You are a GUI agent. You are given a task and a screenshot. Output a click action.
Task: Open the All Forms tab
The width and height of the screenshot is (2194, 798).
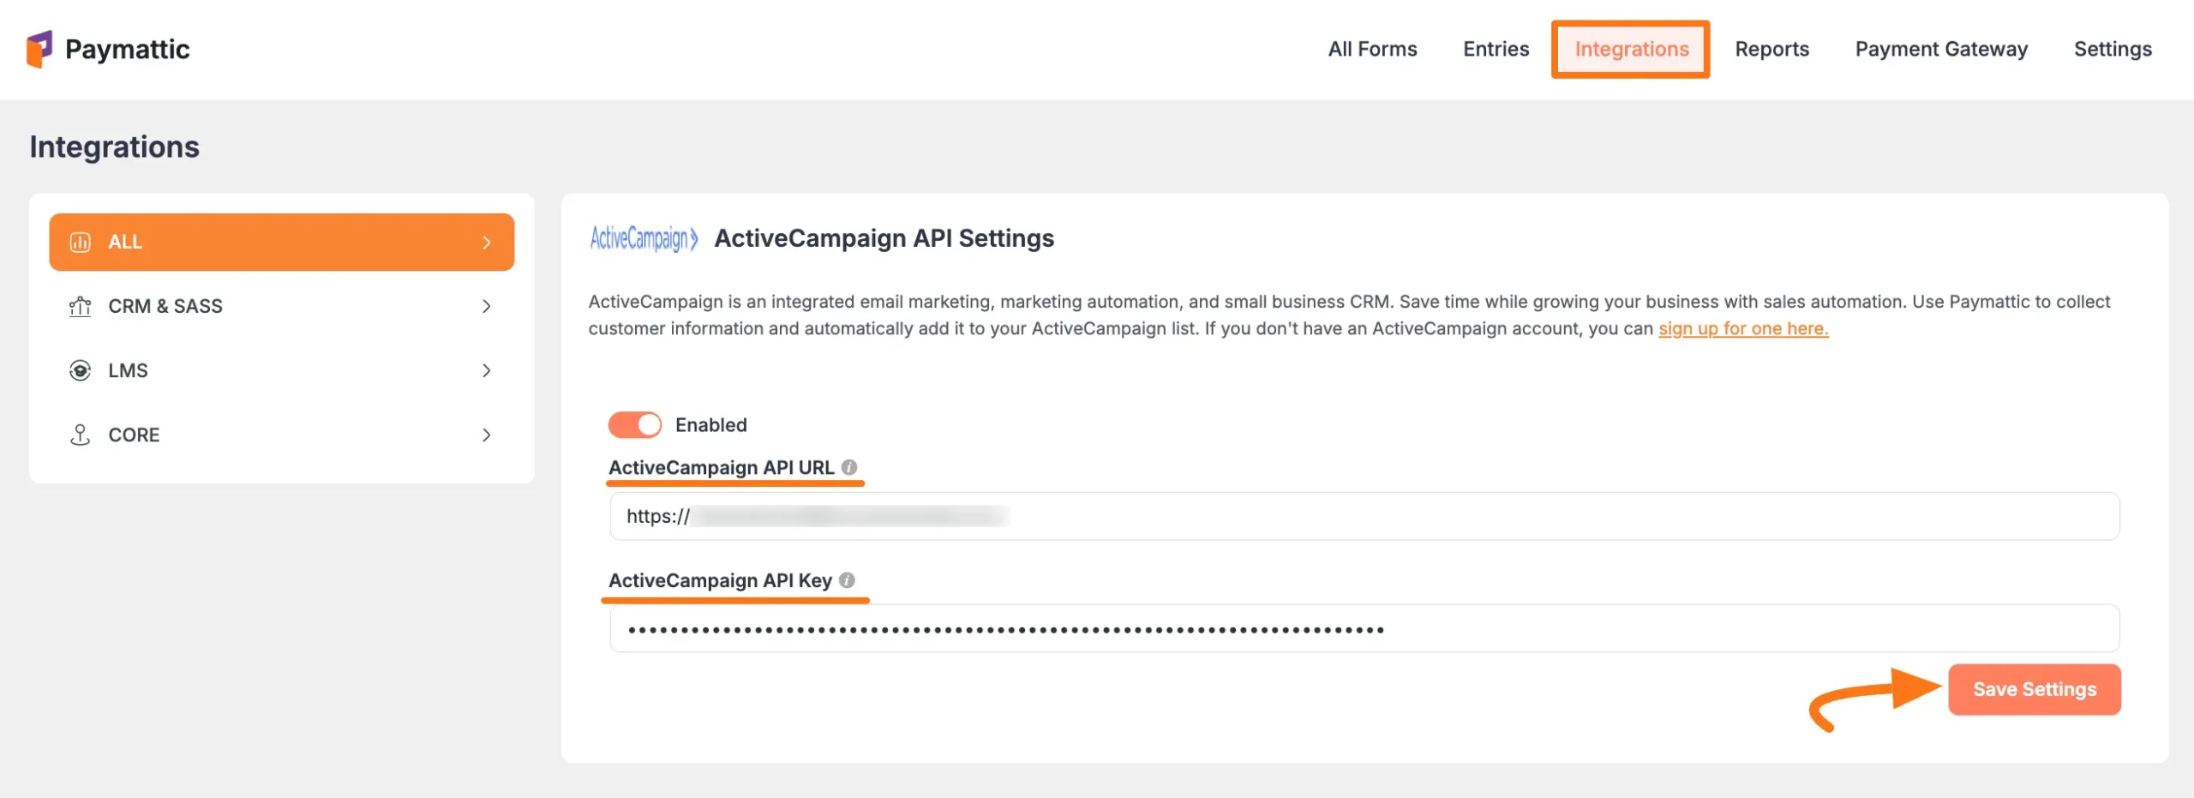click(x=1372, y=49)
